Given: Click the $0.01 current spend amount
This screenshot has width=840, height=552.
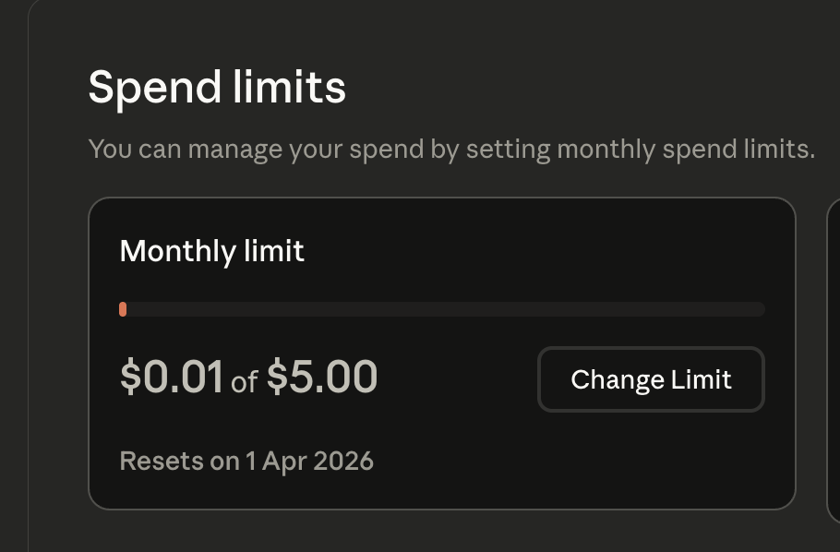Looking at the screenshot, I should pyautogui.click(x=172, y=377).
